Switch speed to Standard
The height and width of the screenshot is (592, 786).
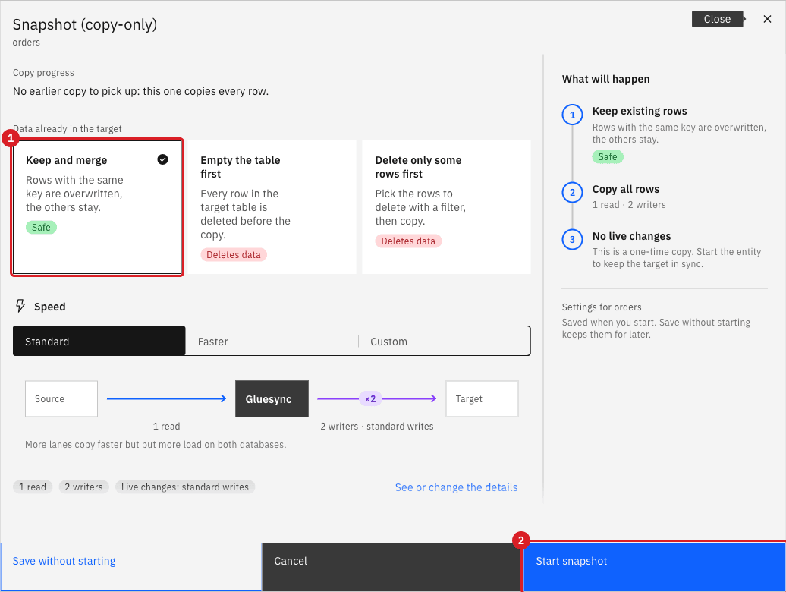tap(99, 342)
